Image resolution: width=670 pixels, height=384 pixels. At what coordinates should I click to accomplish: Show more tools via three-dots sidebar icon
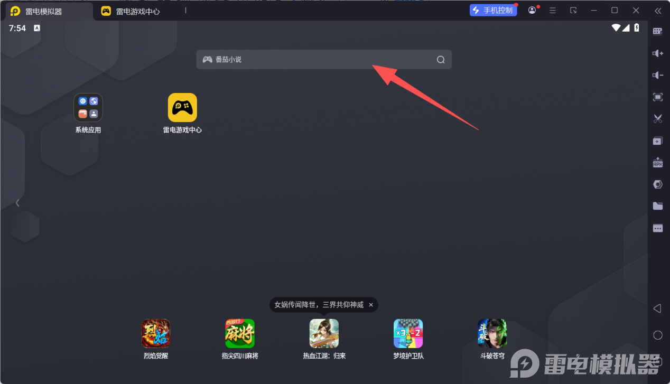[658, 228]
